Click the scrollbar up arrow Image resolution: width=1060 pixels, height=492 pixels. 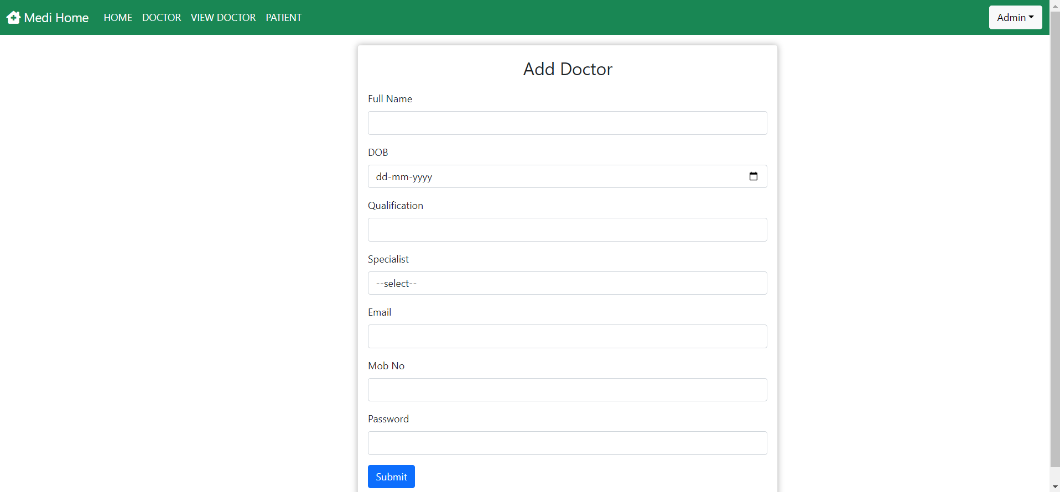point(1054,4)
